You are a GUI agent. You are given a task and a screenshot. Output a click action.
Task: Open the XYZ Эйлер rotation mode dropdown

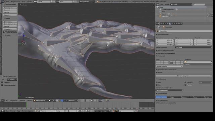click(193, 47)
